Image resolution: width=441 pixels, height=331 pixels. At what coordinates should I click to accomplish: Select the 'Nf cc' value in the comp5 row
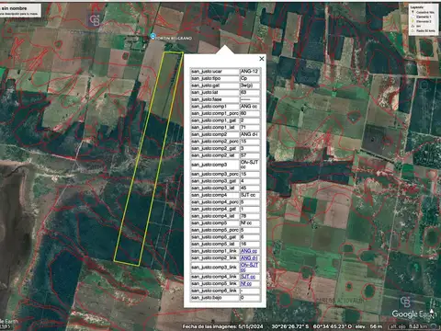click(250, 223)
